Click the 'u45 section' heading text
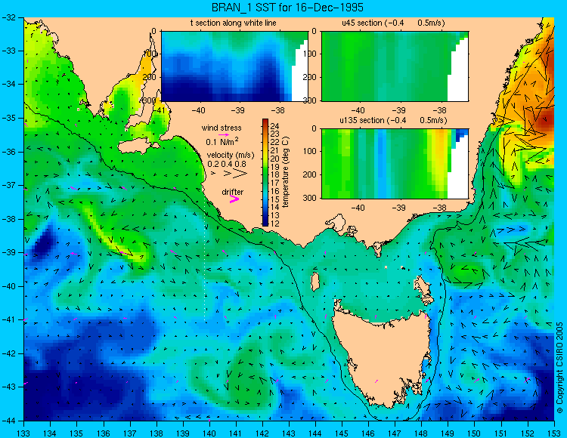Viewport: 567px width, 438px height. pyautogui.click(x=362, y=23)
